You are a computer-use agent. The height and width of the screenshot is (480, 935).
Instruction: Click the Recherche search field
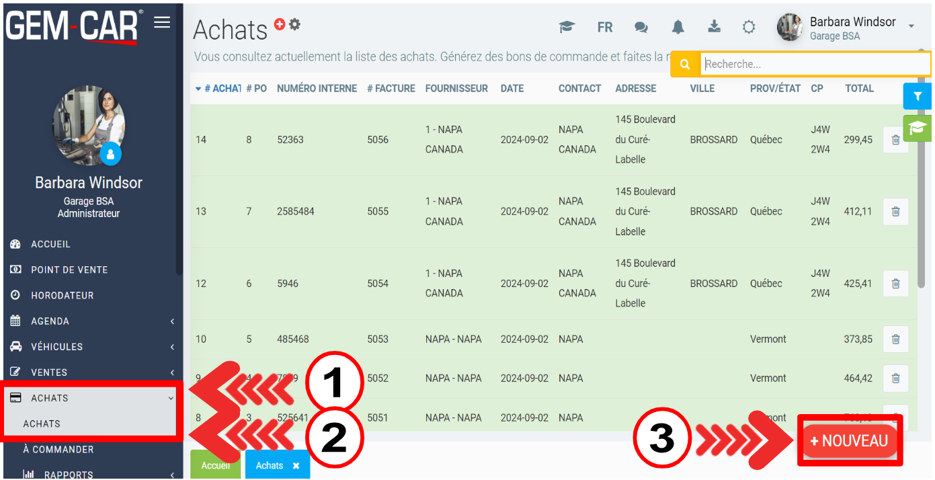(x=815, y=65)
